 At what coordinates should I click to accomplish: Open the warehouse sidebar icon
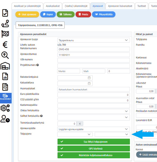pyautogui.click(x=5, y=66)
